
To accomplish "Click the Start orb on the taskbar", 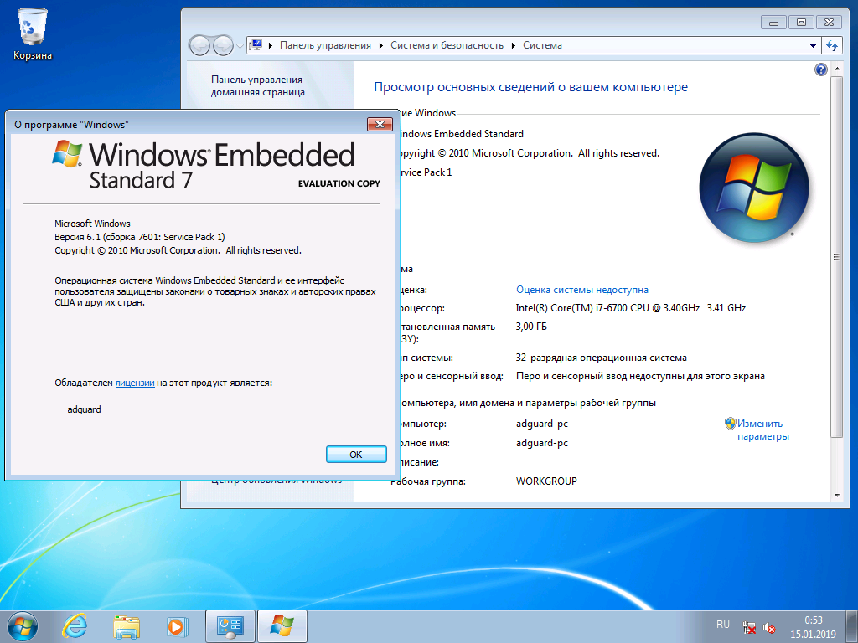I will (x=23, y=626).
